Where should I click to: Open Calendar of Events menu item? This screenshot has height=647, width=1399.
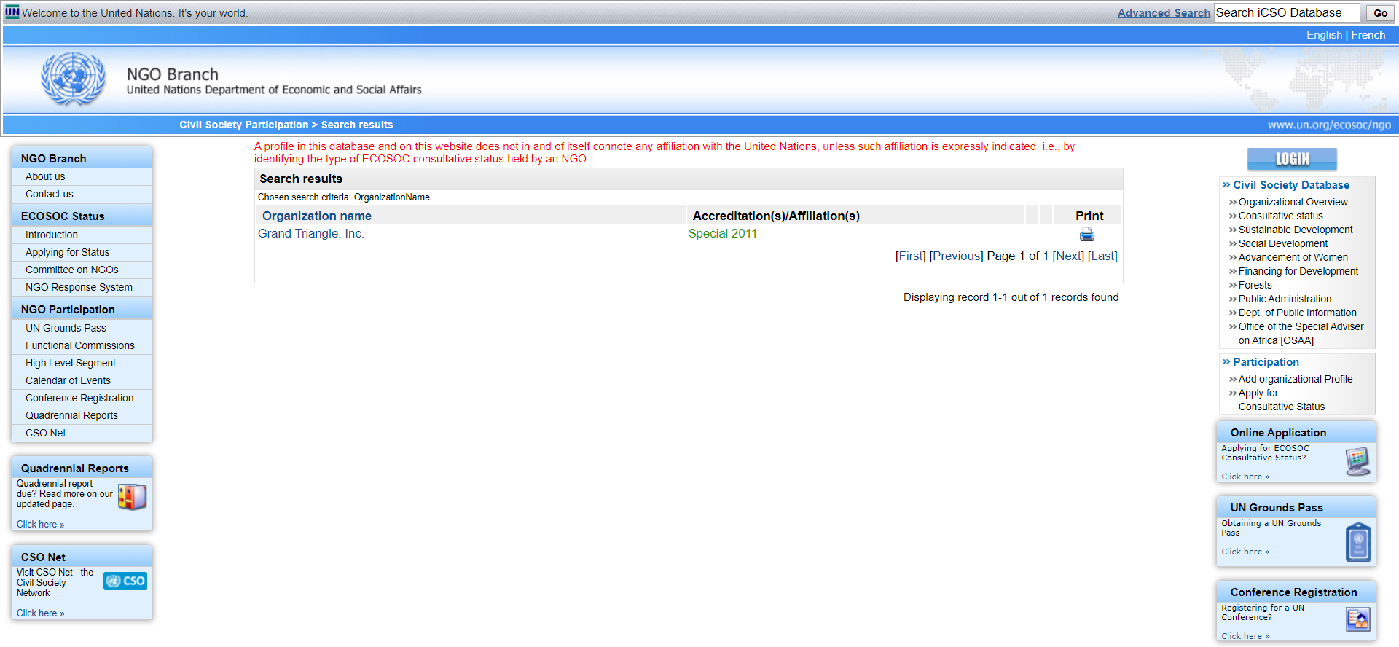coord(68,380)
